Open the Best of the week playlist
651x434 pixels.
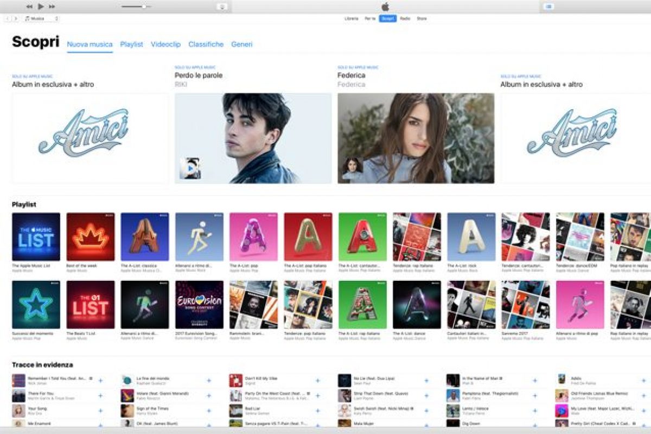[91, 237]
